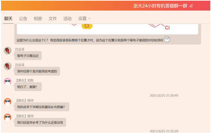The height and width of the screenshot is (133, 211).
Task: Click the message 明白了，谢谢!
Action: (x=28, y=87)
